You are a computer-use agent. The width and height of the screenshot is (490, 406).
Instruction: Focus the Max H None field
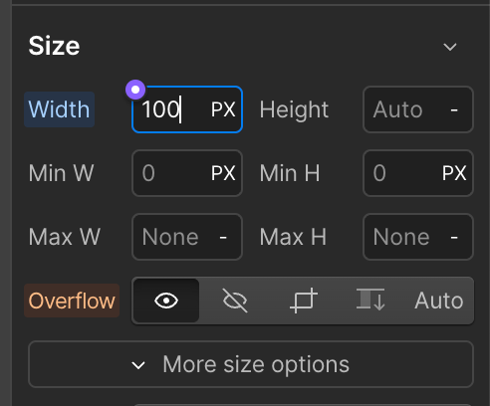[418, 237]
